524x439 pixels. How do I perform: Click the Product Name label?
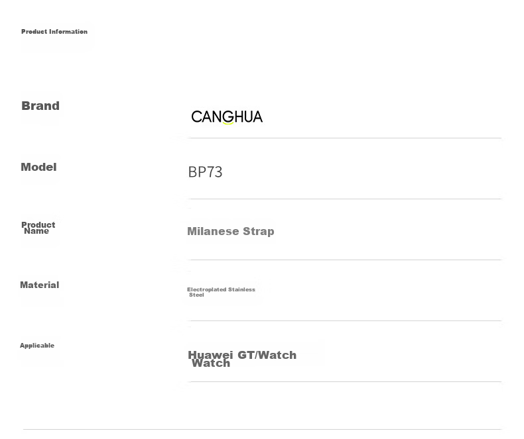click(38, 228)
